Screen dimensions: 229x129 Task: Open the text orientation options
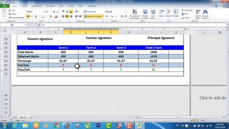click(77, 11)
